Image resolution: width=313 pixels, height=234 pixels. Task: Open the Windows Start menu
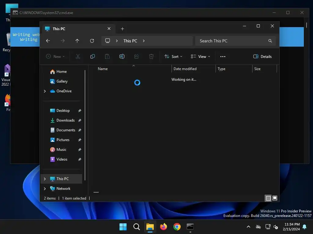tap(123, 227)
